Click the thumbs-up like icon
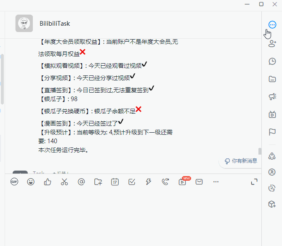282x246 pixels. pos(48,182)
